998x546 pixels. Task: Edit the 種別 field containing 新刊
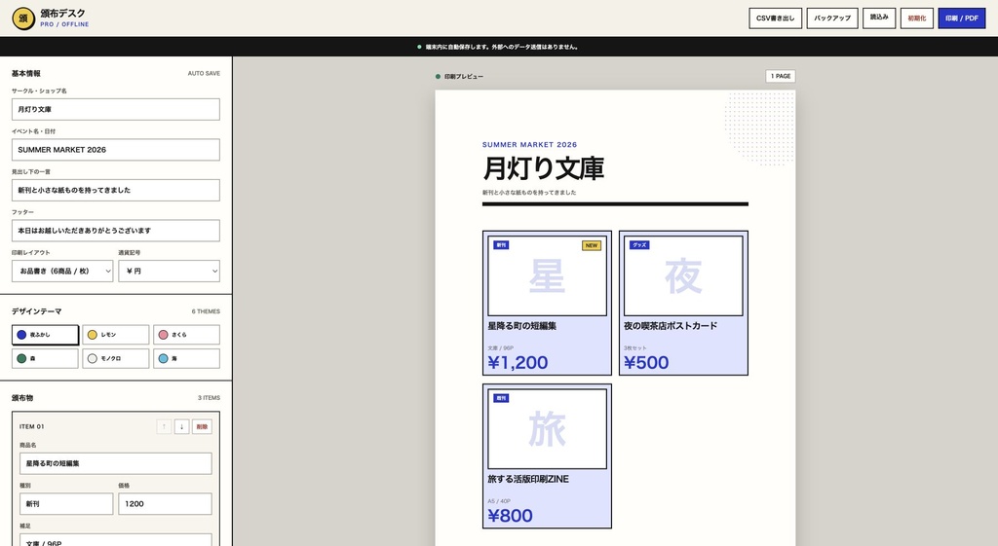tap(66, 503)
